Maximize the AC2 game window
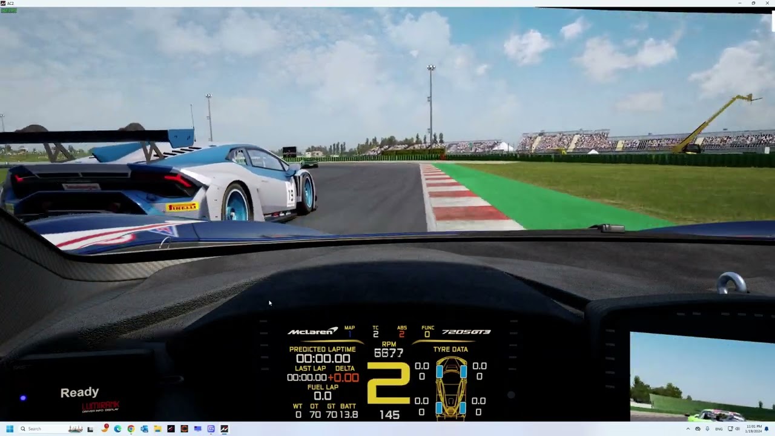 [x=753, y=3]
